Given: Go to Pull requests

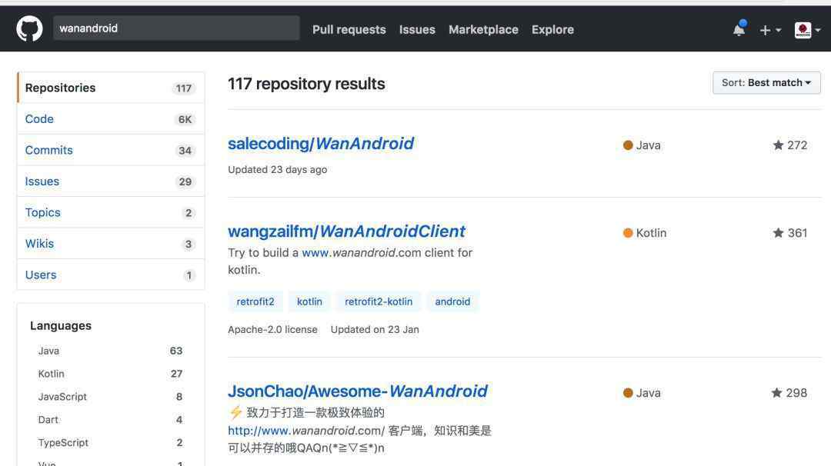Looking at the screenshot, I should pyautogui.click(x=349, y=30).
